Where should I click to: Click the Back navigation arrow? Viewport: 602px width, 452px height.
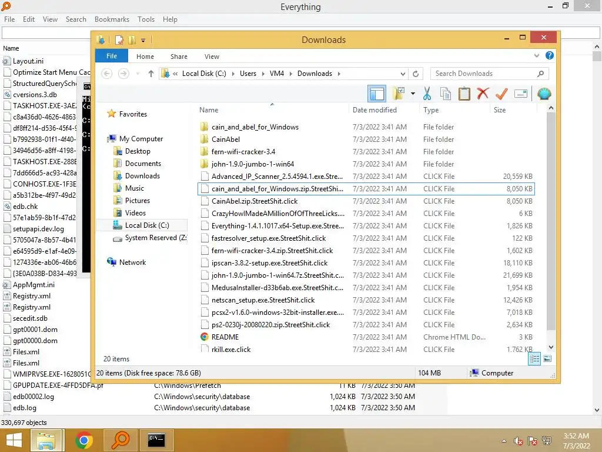tap(107, 74)
